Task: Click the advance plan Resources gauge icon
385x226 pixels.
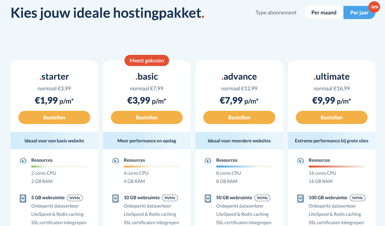Action: click(208, 161)
